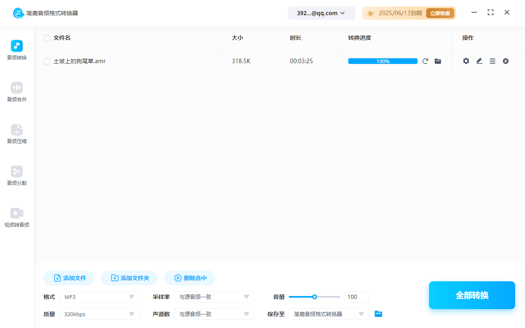This screenshot has height=328, width=525.
Task: Switch to the 音频合并 (audio merge) panel
Action: pos(16,92)
